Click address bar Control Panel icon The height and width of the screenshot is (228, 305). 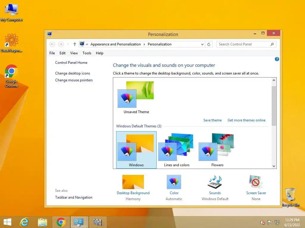[82, 44]
